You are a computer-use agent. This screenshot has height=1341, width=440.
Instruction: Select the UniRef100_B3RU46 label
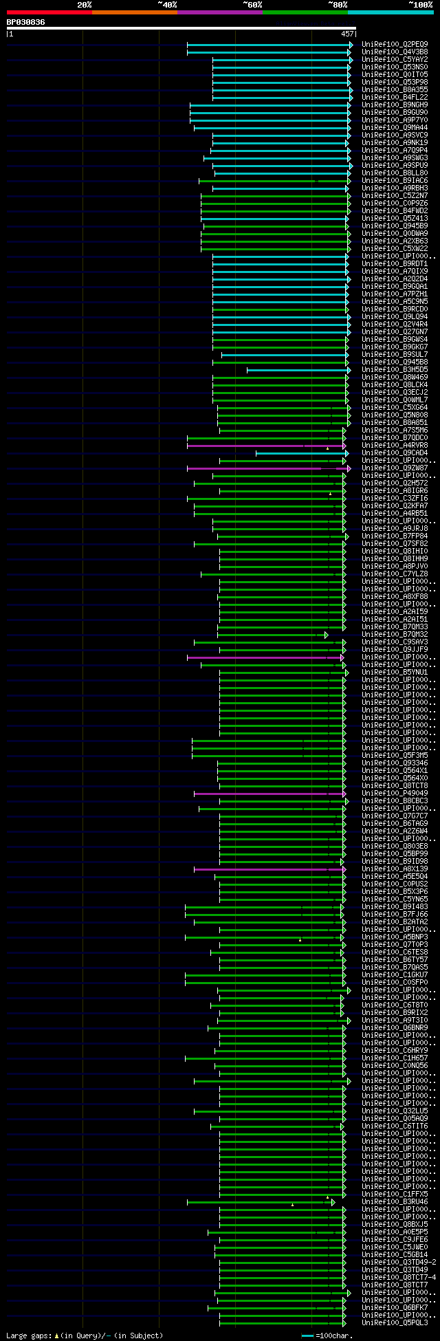(x=395, y=1201)
